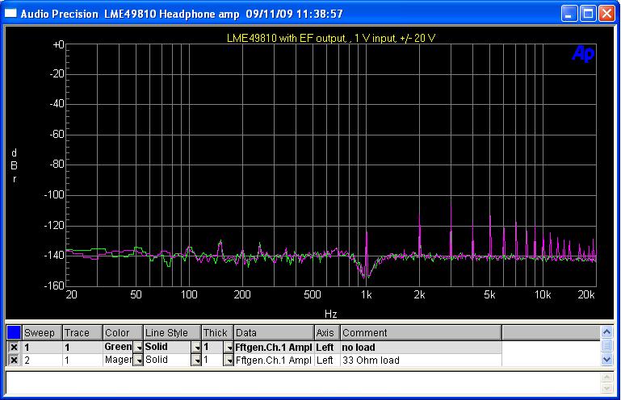
Task: Click in the empty text box below legend
Action: pyautogui.click(x=303, y=382)
